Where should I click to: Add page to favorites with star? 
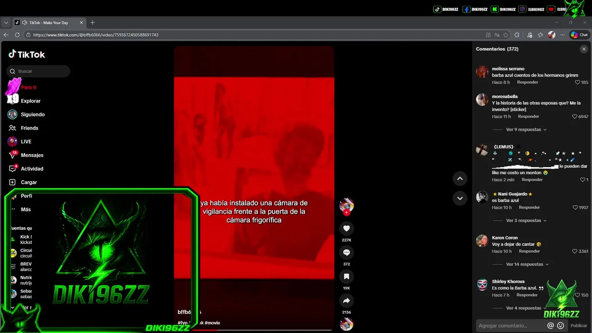[x=506, y=35]
